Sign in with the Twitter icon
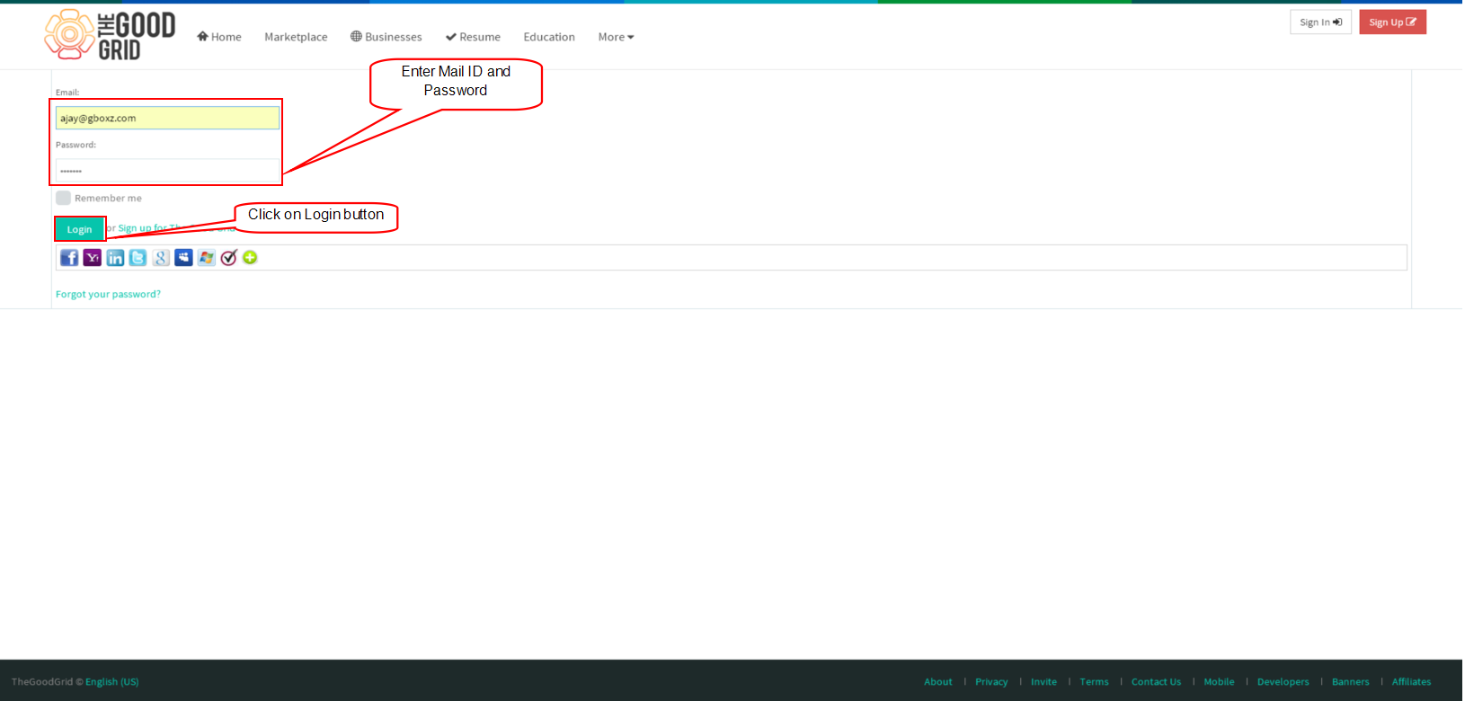This screenshot has width=1465, height=701. click(x=138, y=258)
